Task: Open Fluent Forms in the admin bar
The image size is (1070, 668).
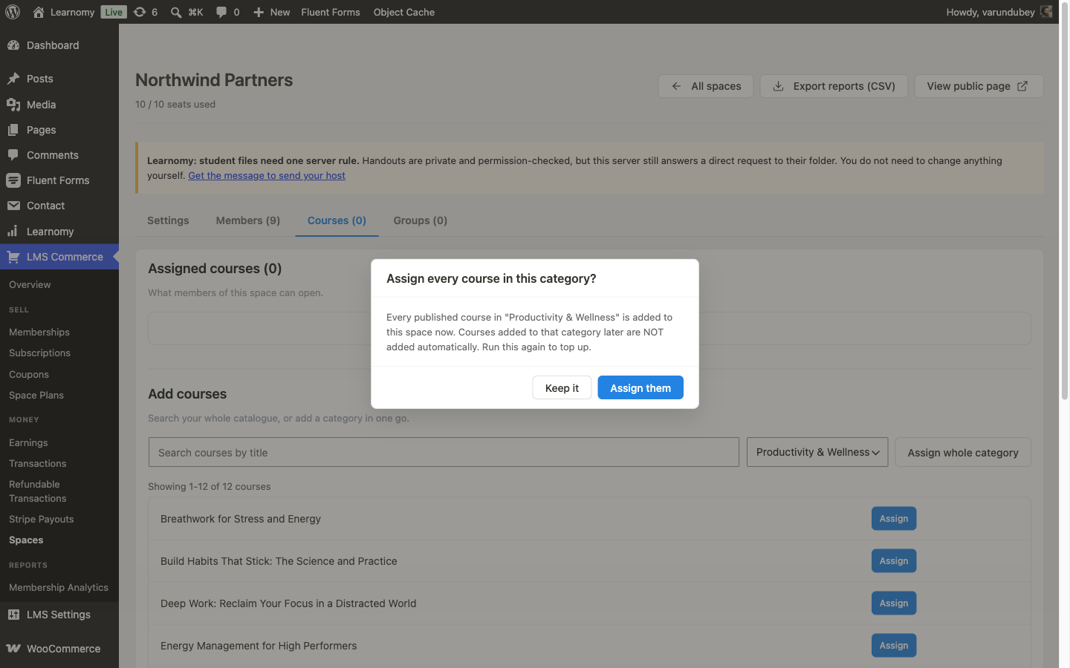Action: (331, 12)
